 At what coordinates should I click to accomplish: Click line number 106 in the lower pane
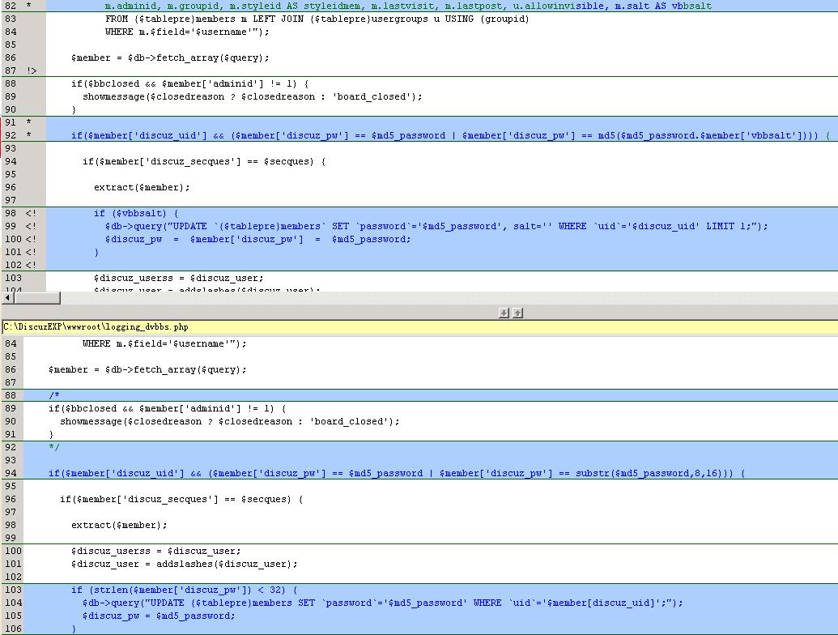pos(14,629)
